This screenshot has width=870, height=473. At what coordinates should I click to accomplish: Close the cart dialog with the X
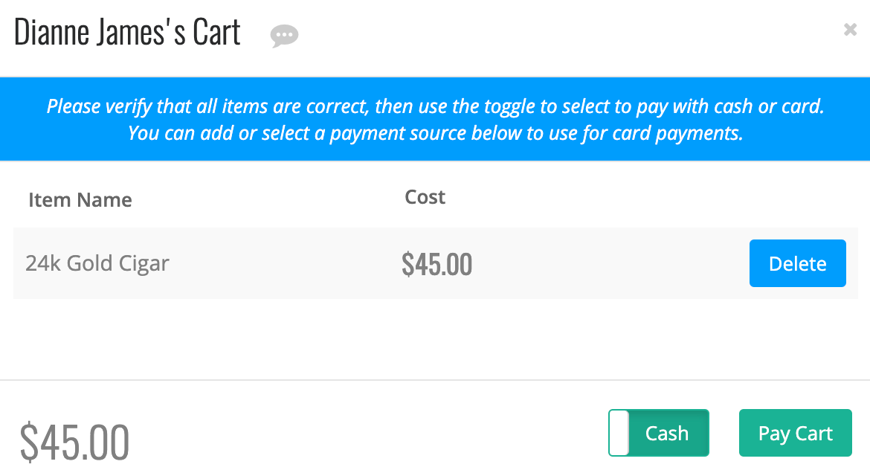[850, 30]
